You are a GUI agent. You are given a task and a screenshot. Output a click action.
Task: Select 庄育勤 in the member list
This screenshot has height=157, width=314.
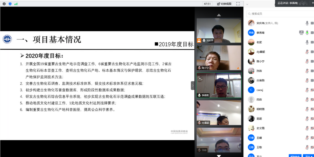click(x=261, y=81)
